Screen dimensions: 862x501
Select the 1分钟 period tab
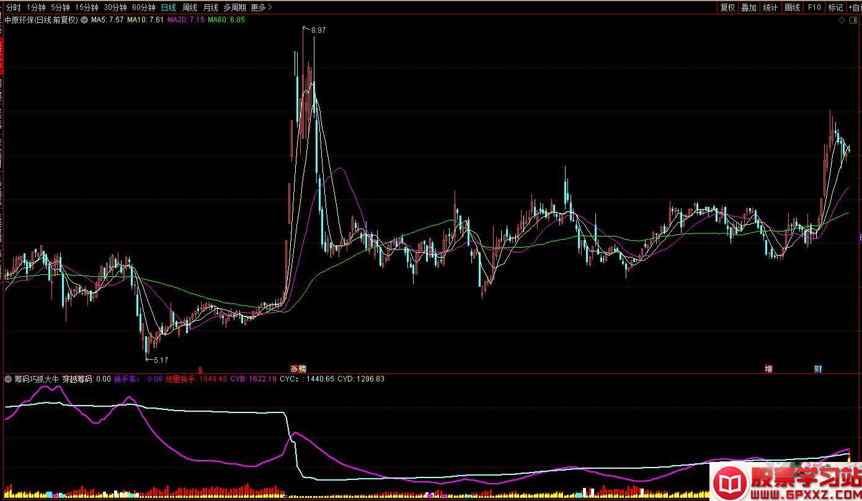(36, 7)
